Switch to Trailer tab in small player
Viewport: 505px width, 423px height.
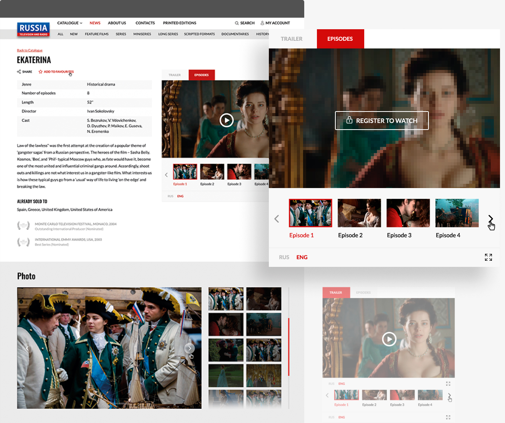175,75
